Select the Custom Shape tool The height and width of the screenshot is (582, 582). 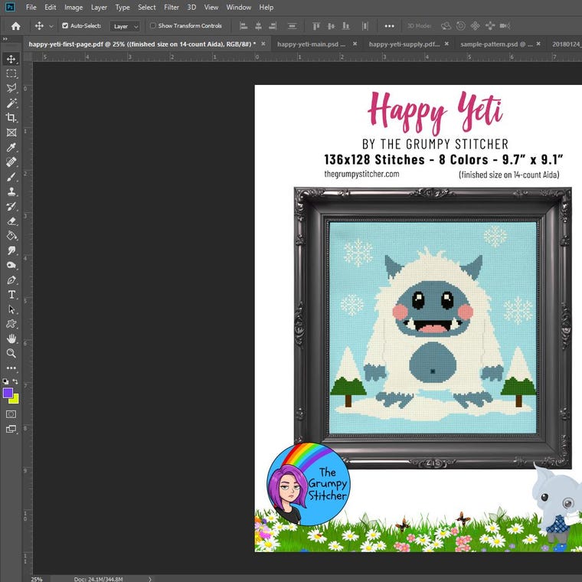(11, 324)
